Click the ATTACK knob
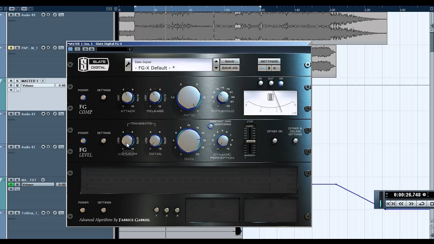 point(127,97)
